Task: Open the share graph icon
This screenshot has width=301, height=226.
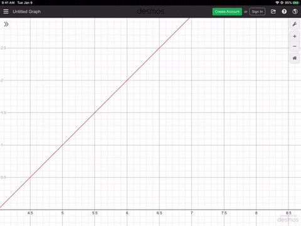Action: (273, 11)
